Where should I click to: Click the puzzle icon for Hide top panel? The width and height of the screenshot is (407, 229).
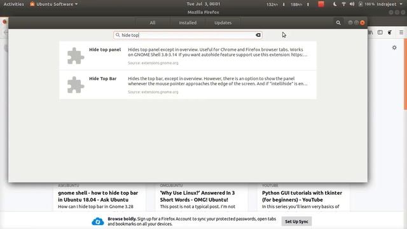(76, 55)
